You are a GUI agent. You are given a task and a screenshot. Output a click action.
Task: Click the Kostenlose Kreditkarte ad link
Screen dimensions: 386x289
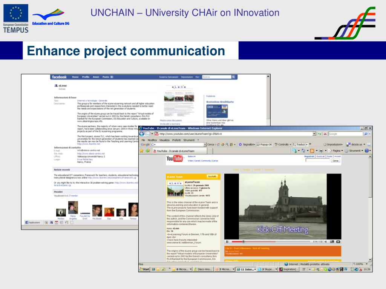(x=220, y=102)
